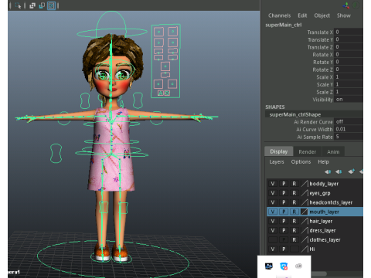Click the Translate X value field
Image resolution: width=371 pixels, height=278 pixels.
click(x=349, y=32)
